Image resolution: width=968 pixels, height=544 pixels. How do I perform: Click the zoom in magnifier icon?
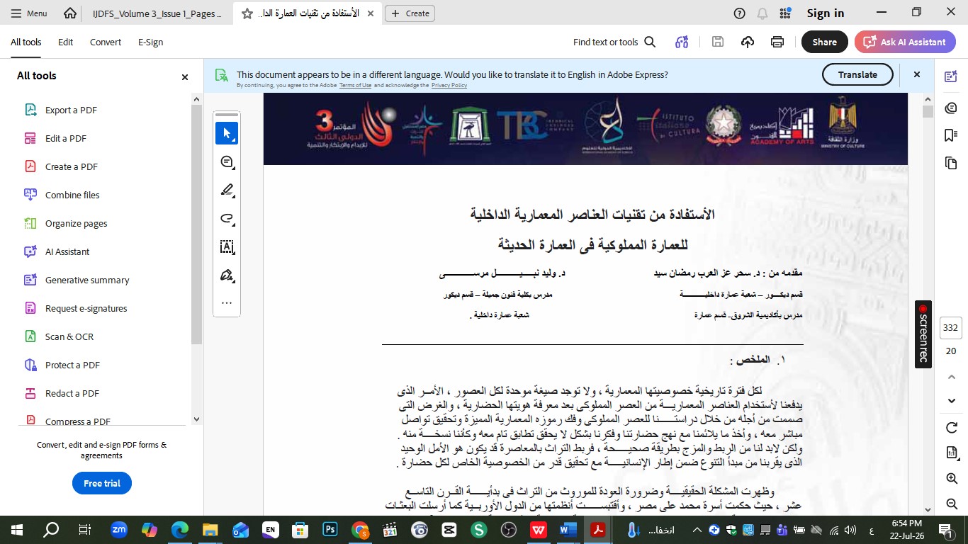tap(952, 479)
